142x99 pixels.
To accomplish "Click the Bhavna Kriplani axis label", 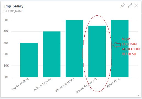I will pyautogui.click(x=65, y=85).
